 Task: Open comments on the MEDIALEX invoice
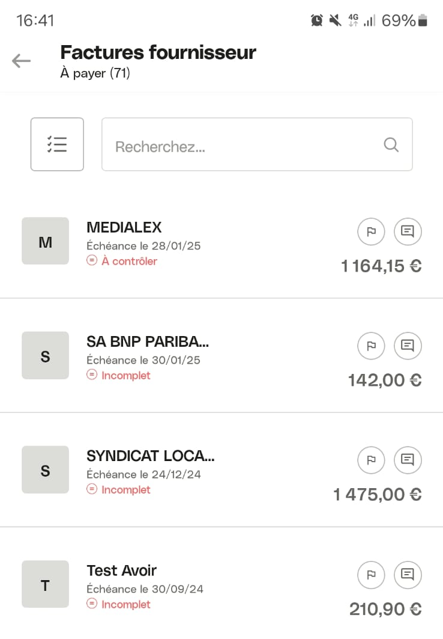coord(408,231)
